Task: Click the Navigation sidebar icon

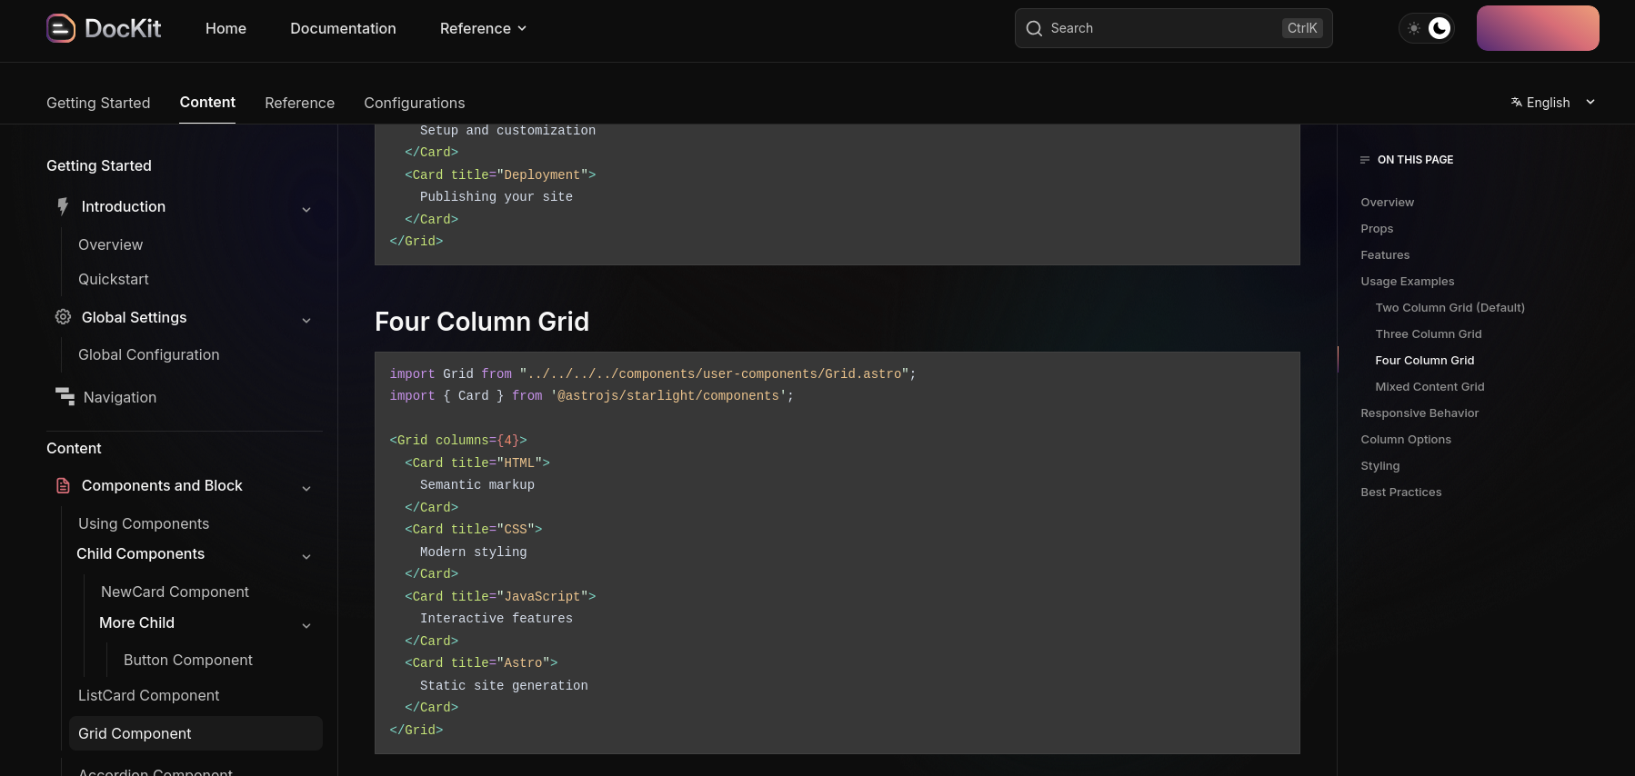Action: (x=65, y=396)
